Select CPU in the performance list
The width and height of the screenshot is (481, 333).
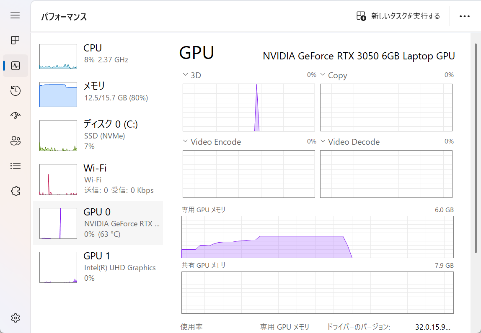tap(98, 56)
